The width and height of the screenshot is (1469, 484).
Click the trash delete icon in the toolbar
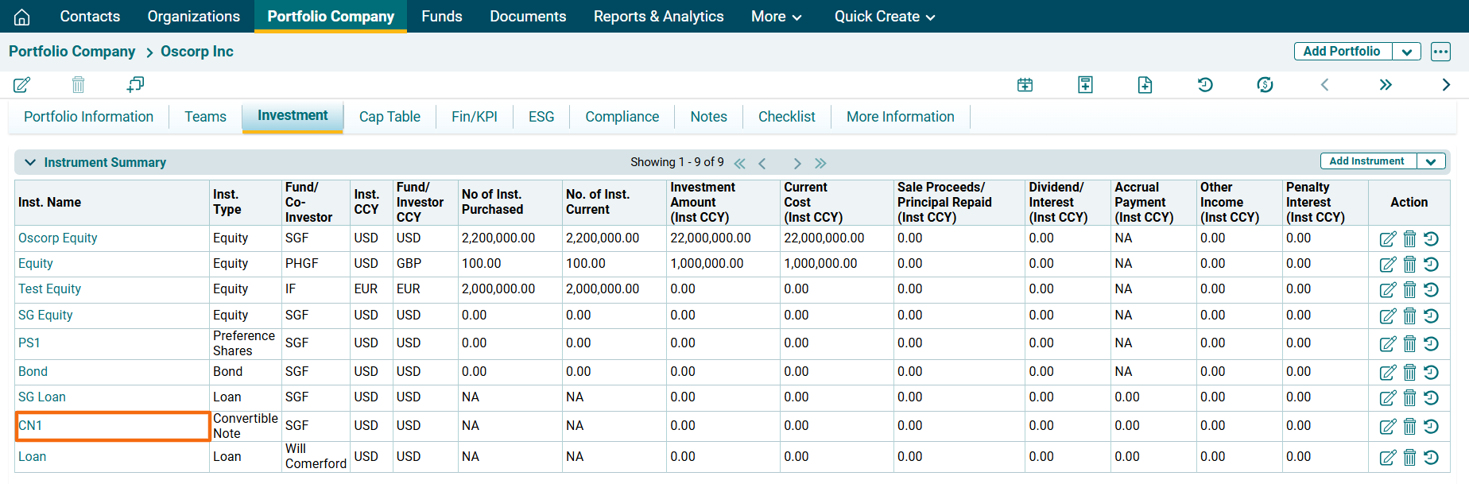click(78, 84)
